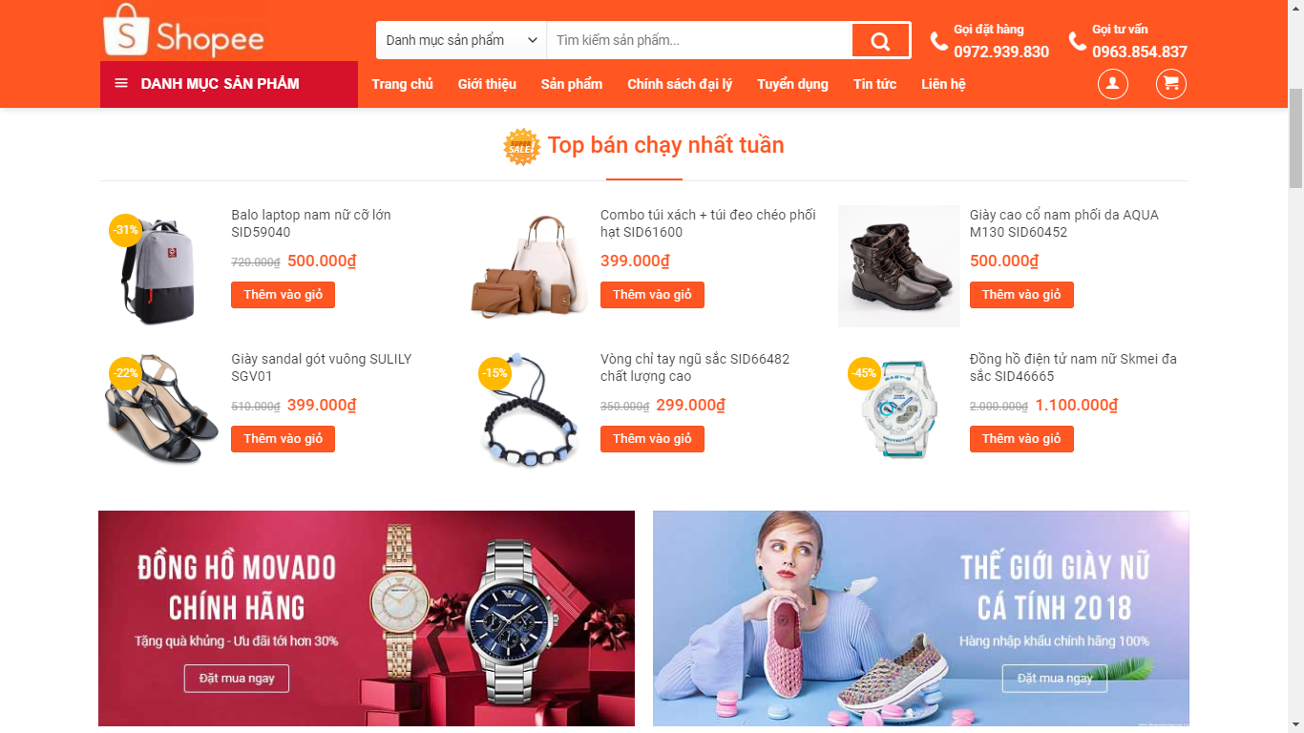
Task: Open the Tuyển dụng menu item
Action: (x=792, y=84)
